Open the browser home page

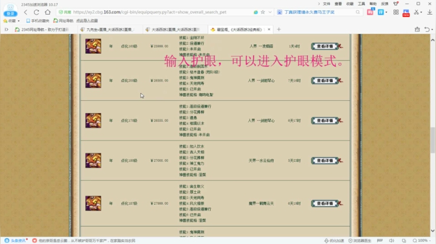48,12
